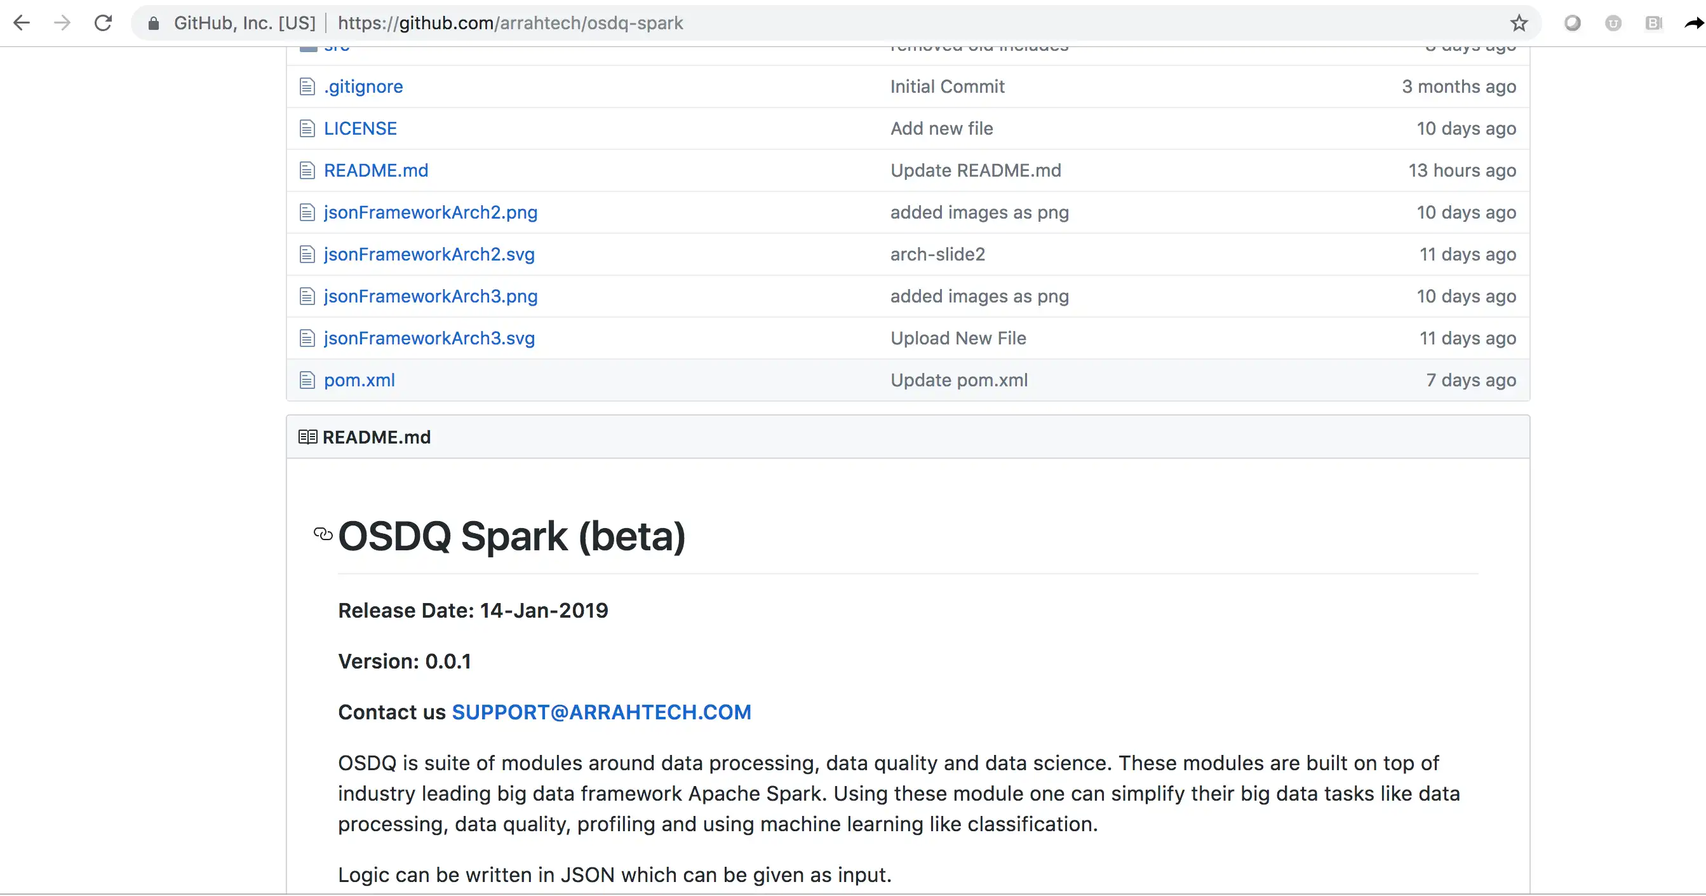This screenshot has height=896, width=1706.
Task: Open jsonFrameworkArch3.png file
Action: pyautogui.click(x=431, y=296)
